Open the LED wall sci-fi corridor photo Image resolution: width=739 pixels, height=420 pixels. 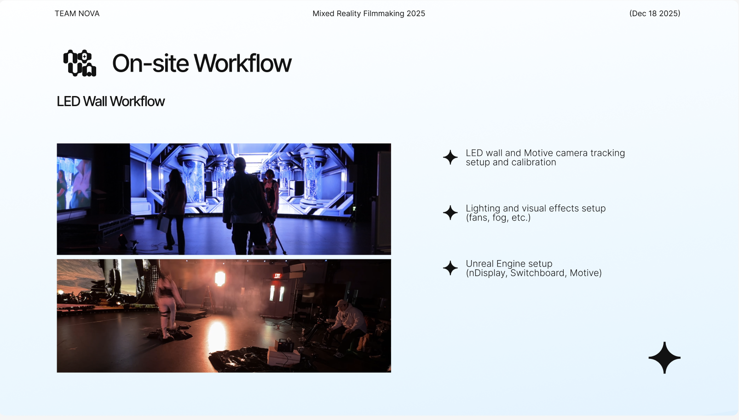[224, 199]
